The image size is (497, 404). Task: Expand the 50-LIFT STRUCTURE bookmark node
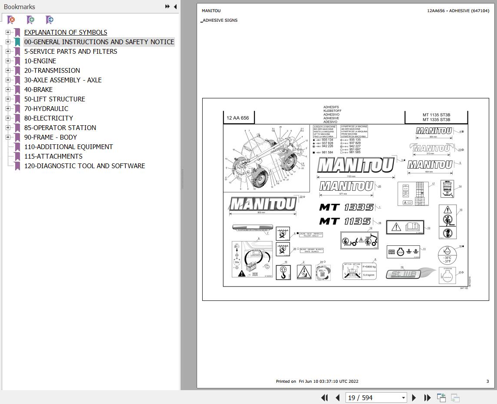(8, 99)
